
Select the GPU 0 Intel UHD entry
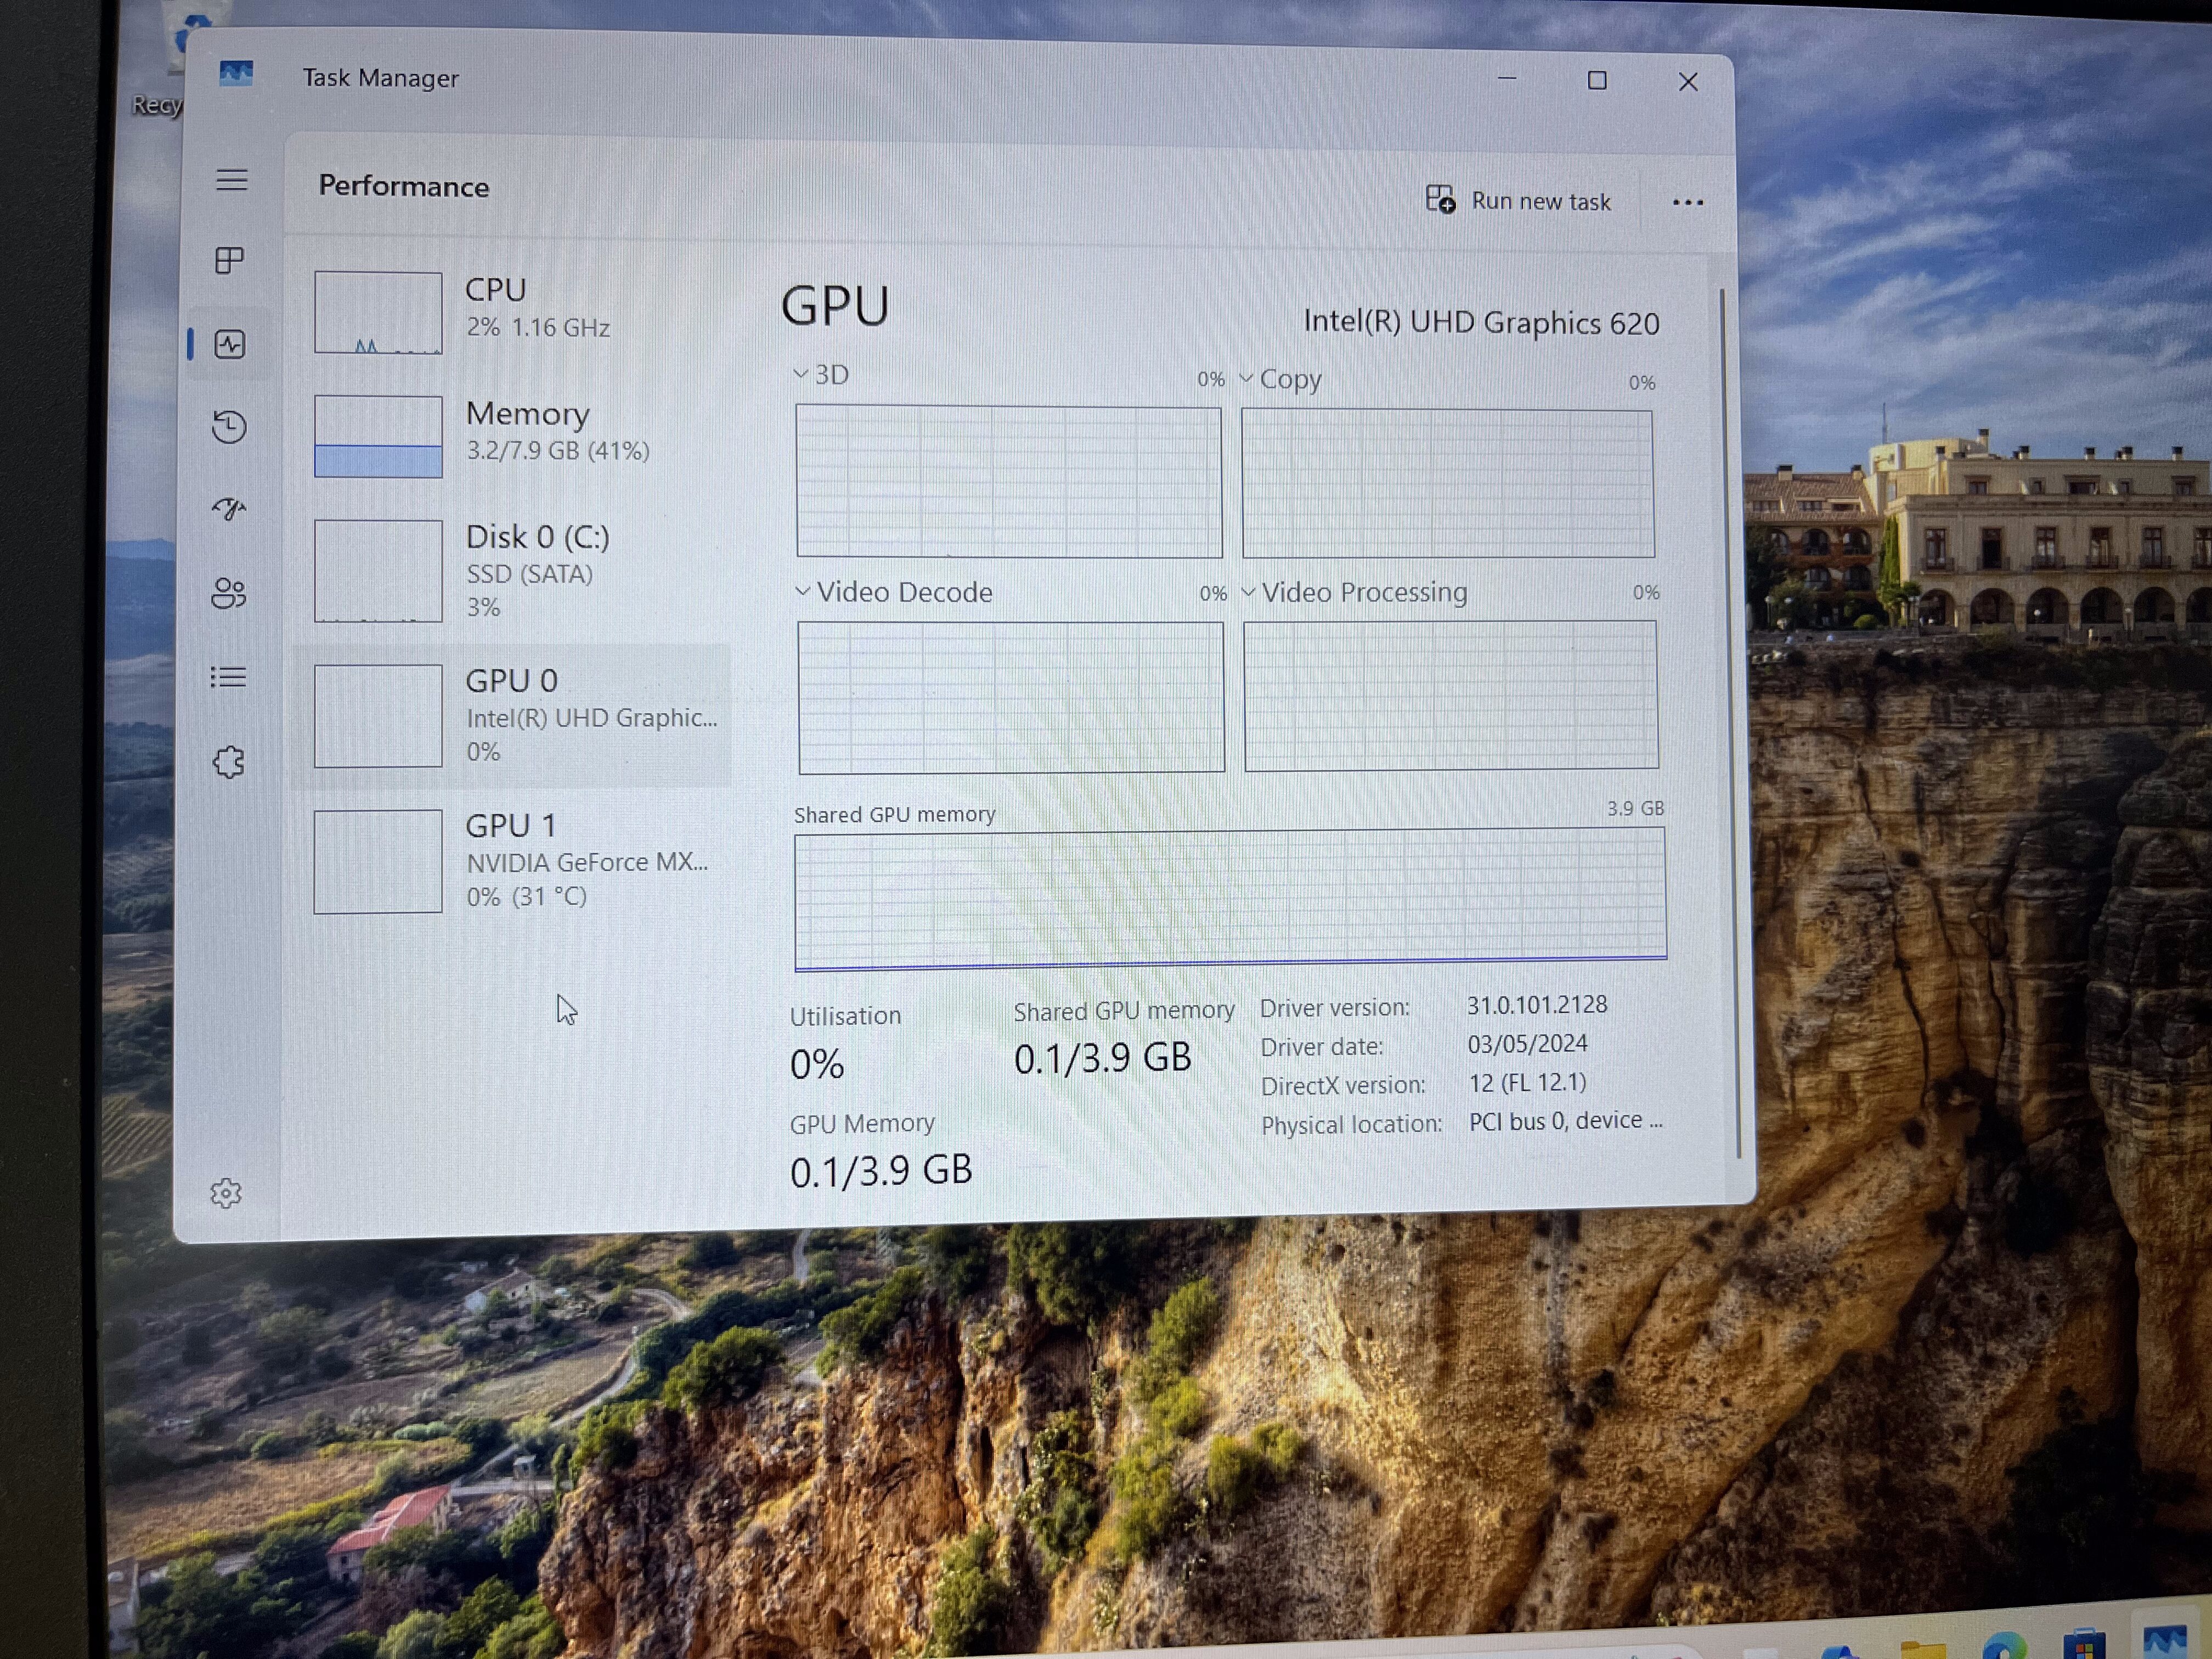[512, 715]
